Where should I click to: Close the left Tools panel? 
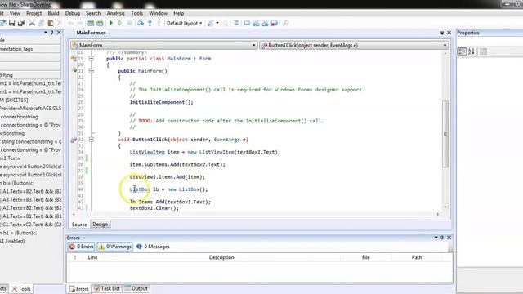pos(59,33)
